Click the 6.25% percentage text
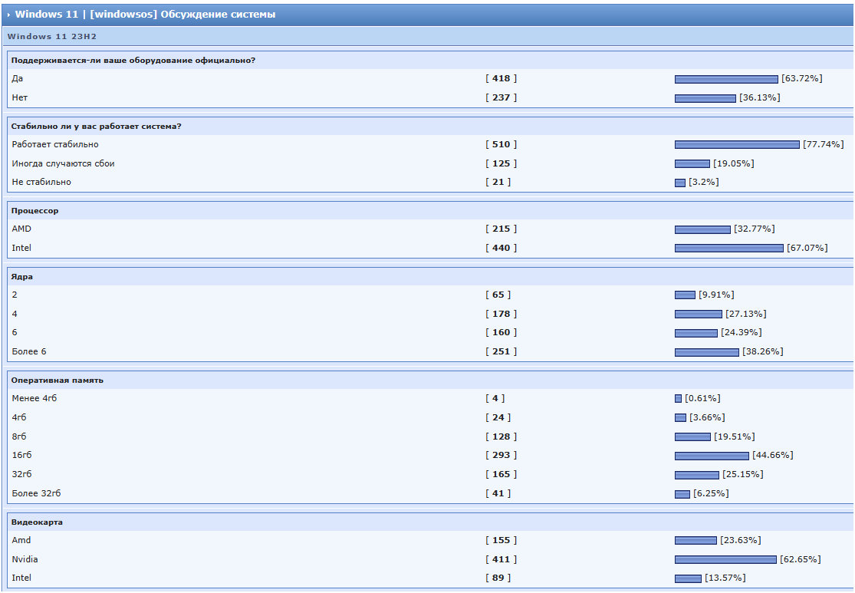This screenshot has height=593, width=855. [711, 494]
